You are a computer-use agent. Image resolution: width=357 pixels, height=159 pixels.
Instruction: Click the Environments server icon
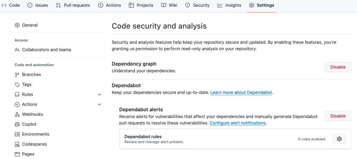[17, 134]
